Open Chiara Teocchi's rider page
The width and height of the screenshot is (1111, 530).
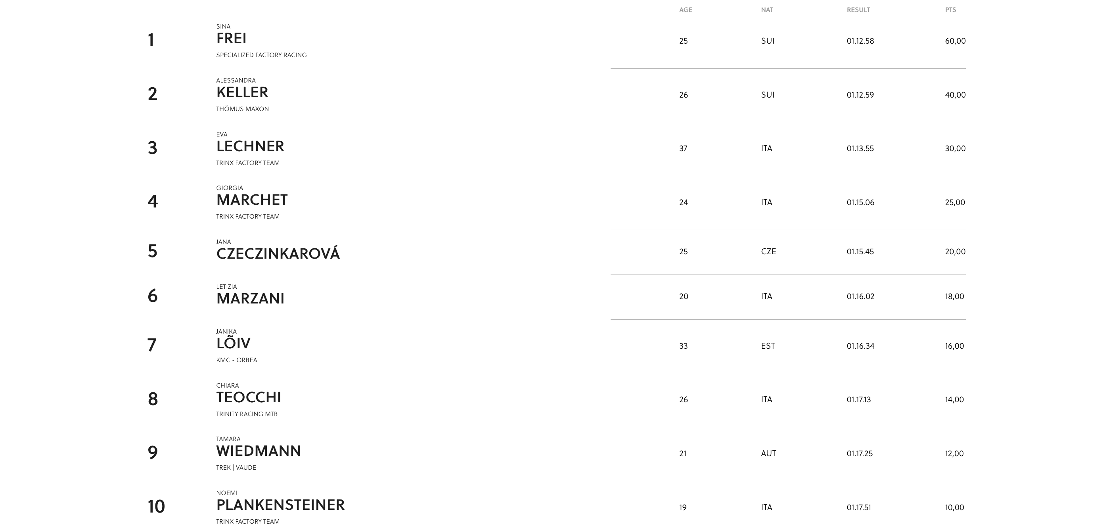pos(249,397)
